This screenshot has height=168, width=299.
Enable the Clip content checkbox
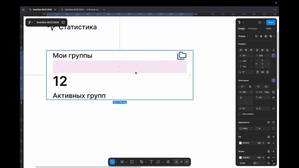click(x=240, y=114)
